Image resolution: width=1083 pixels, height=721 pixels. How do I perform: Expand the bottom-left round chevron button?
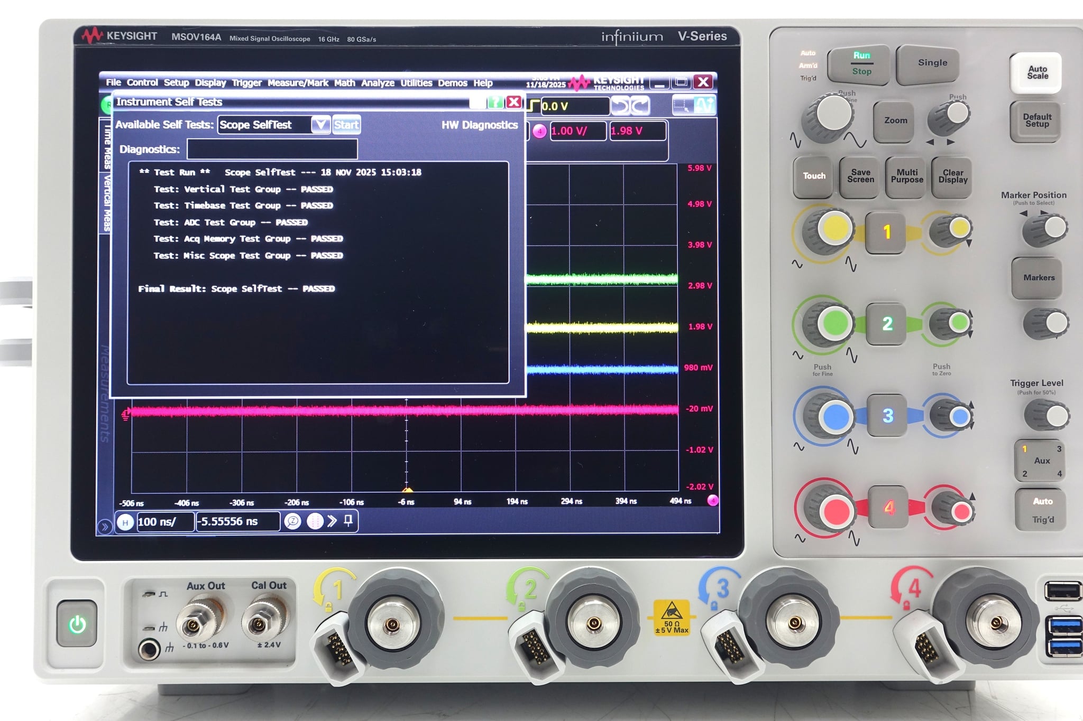tap(104, 527)
